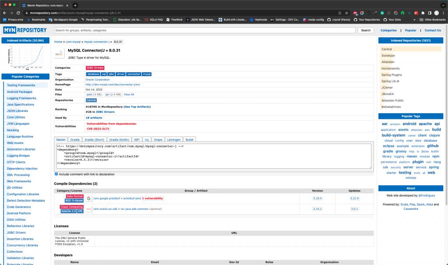Switch to the Gradle tab
Viewport: 448px width, 265px height.
pyautogui.click(x=75, y=139)
